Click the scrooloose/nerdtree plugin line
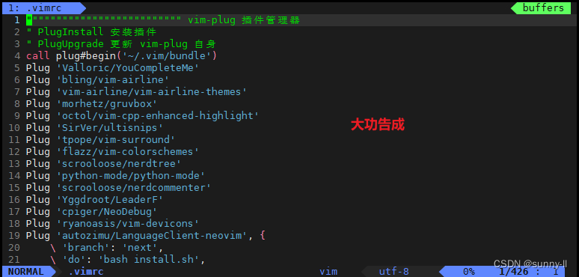 [103, 164]
